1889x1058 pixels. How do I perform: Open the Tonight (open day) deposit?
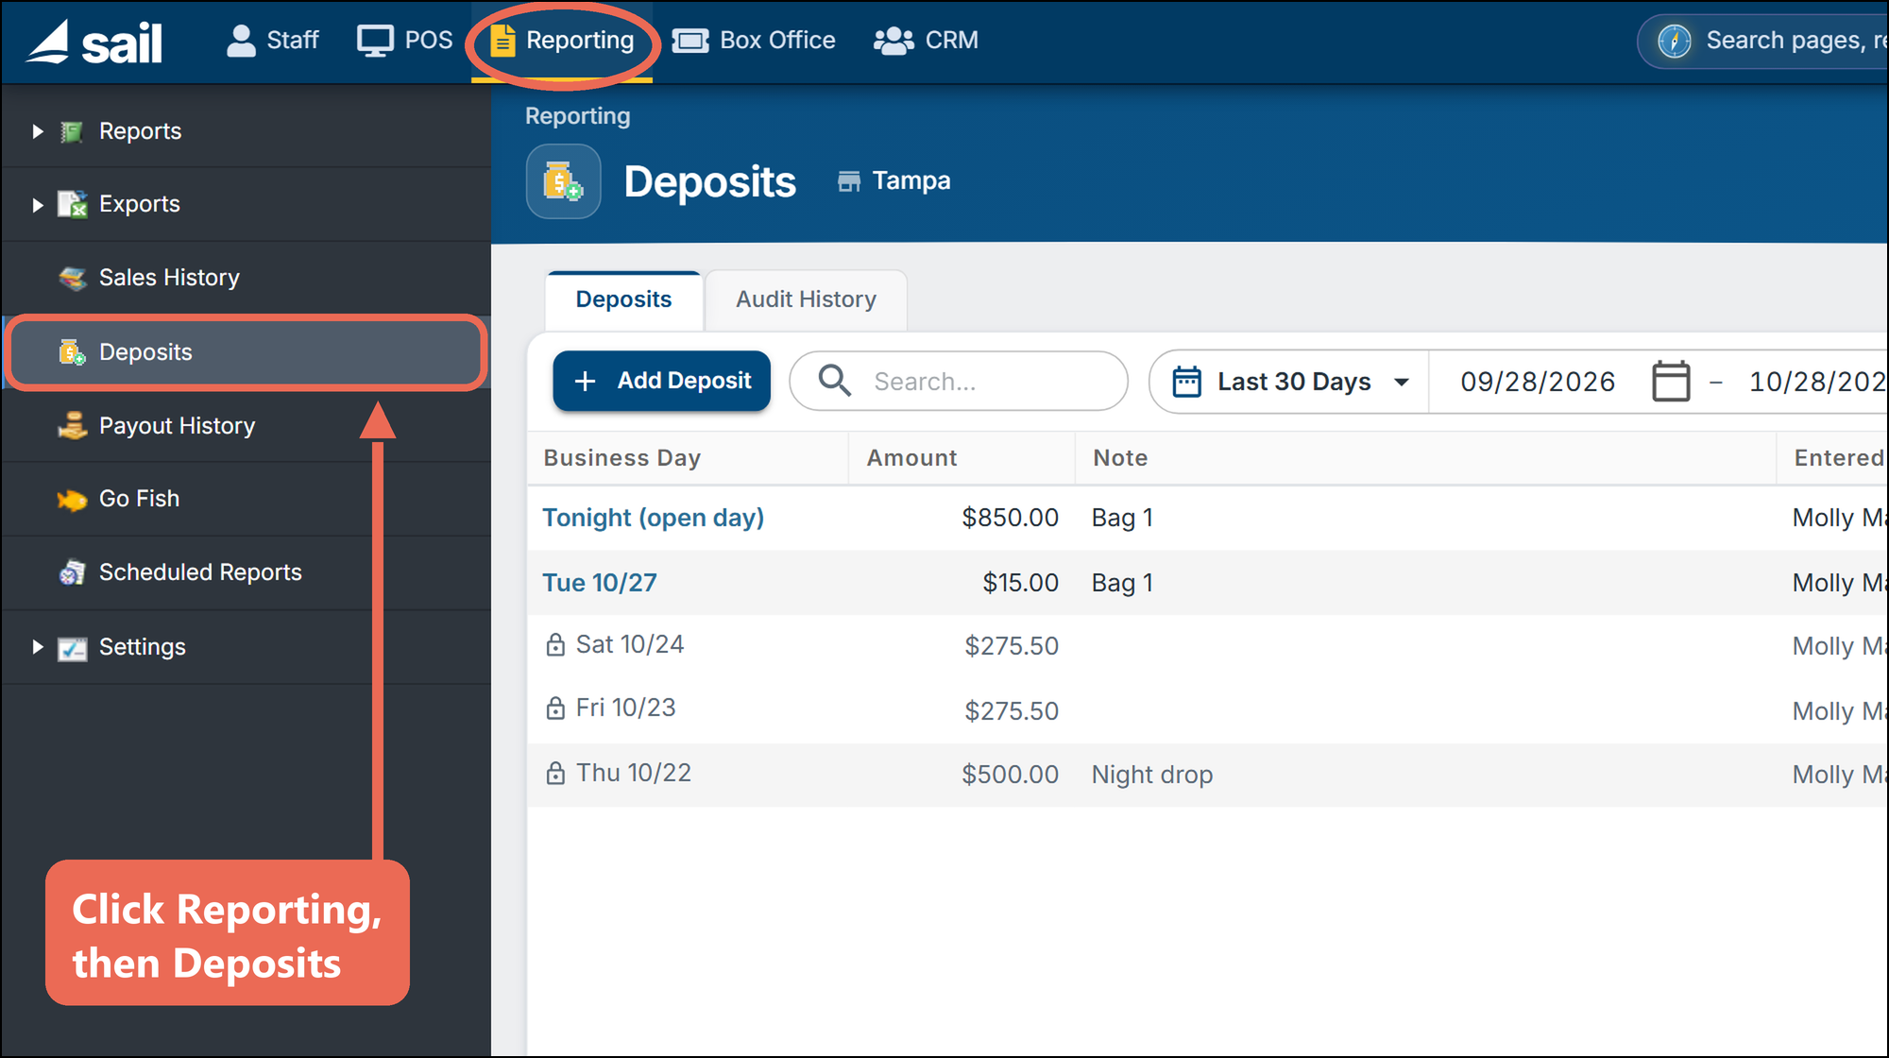[x=653, y=518]
